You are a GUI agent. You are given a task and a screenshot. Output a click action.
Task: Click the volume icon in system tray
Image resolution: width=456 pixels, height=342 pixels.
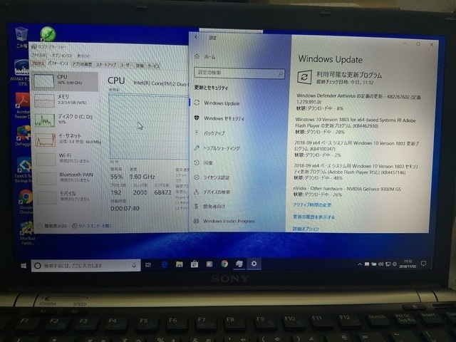381,264
